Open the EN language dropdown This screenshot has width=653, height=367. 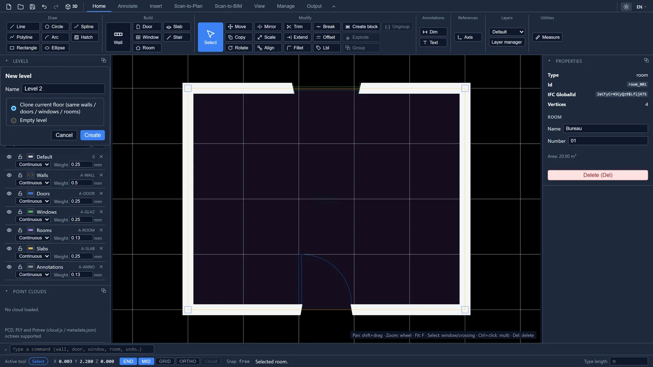[642, 7]
